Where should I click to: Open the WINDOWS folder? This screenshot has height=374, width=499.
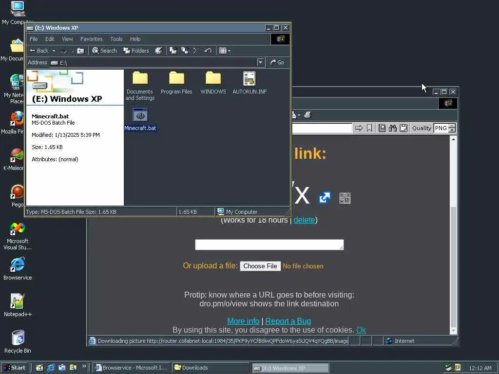pyautogui.click(x=213, y=83)
